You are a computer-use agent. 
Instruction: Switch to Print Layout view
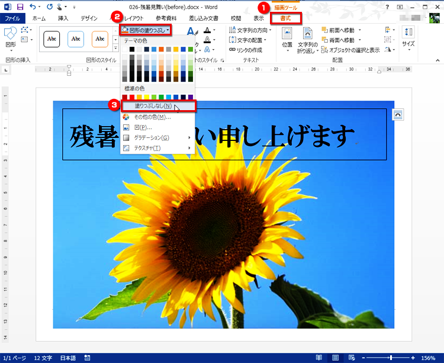[335, 358]
